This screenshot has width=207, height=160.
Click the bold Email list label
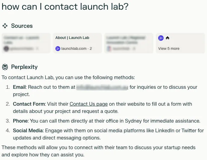19,87
